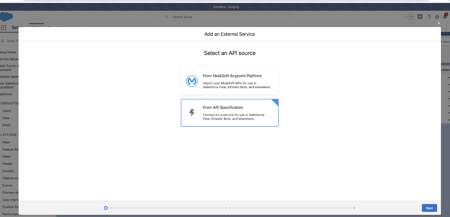This screenshot has height=217, width=450.
Task: Open Service Setup in sidebar
Action: [x=9, y=59]
